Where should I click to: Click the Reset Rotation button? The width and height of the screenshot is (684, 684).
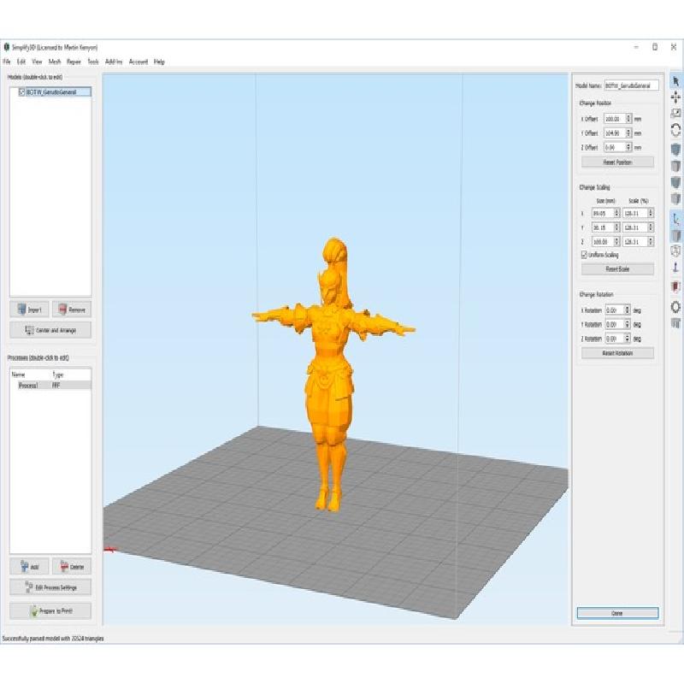pyautogui.click(x=617, y=353)
